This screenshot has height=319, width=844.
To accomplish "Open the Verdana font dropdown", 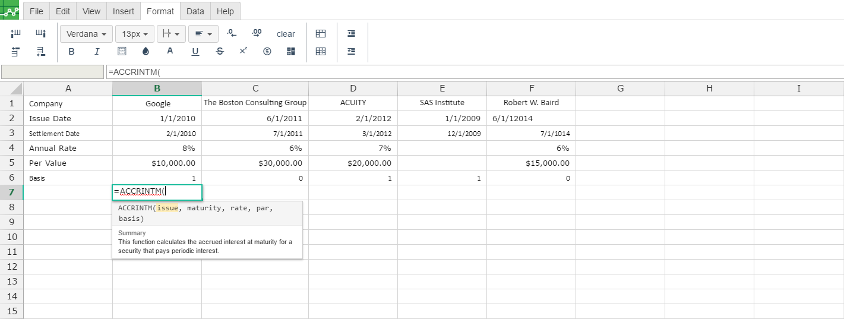I will [86, 34].
